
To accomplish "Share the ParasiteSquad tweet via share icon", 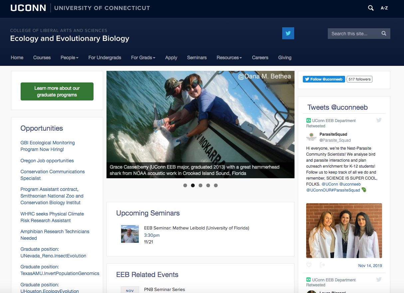I will tap(322, 265).
